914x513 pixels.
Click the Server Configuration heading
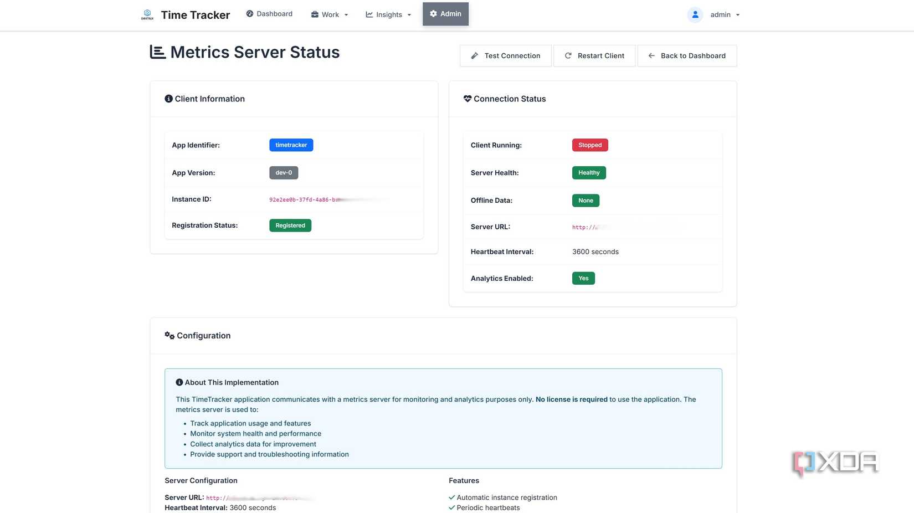[201, 481]
